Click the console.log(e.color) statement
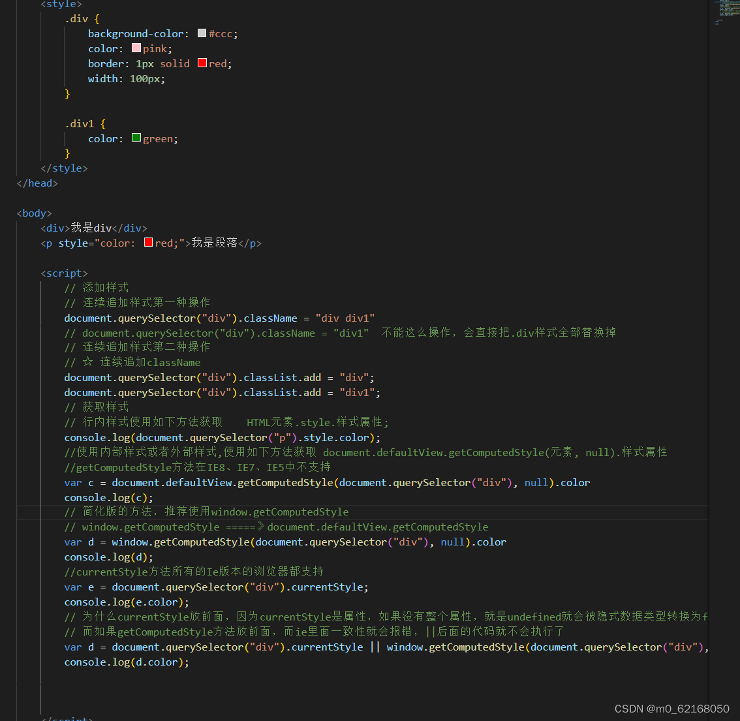The width and height of the screenshot is (740, 721). pos(126,602)
